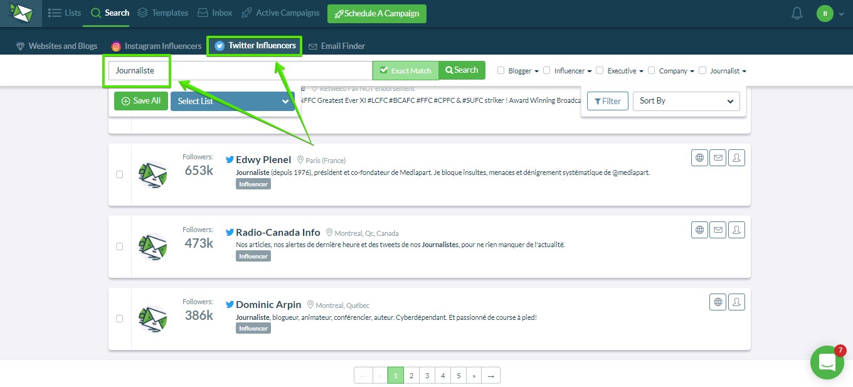853x387 pixels.
Task: Go to results page 2
Action: tap(411, 376)
